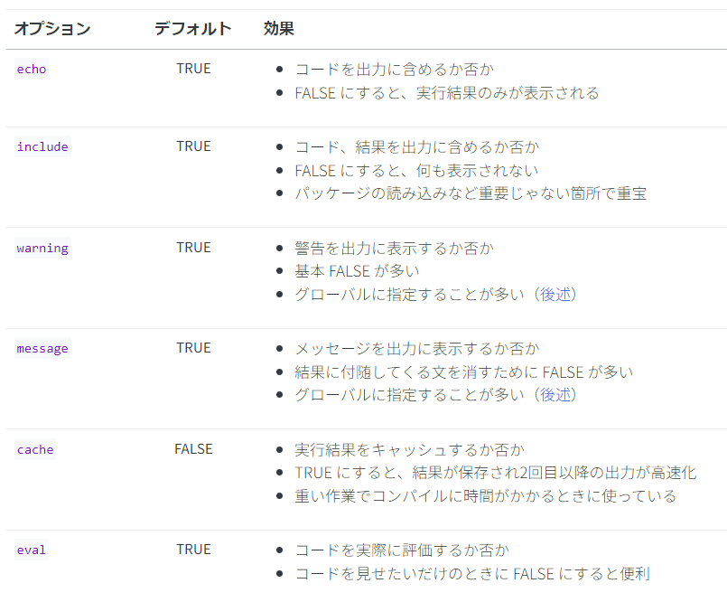The height and width of the screenshot is (602, 727).
Task: Click the include option code label
Action: (42, 147)
